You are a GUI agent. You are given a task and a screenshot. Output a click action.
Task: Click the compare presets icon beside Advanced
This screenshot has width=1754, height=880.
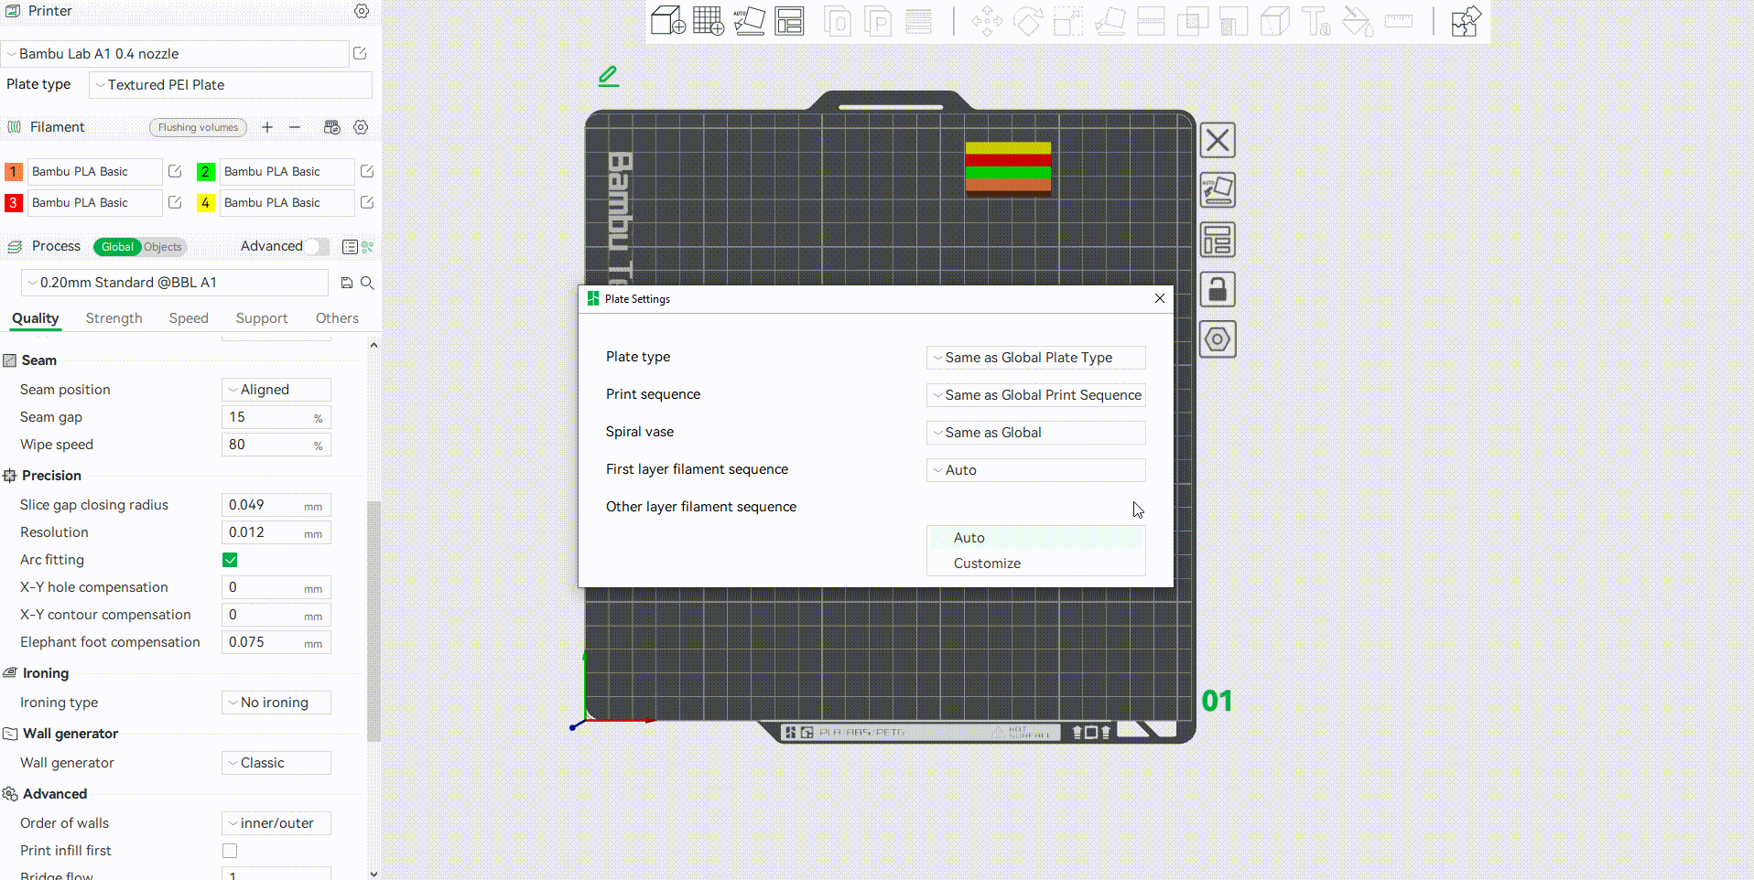point(368,247)
